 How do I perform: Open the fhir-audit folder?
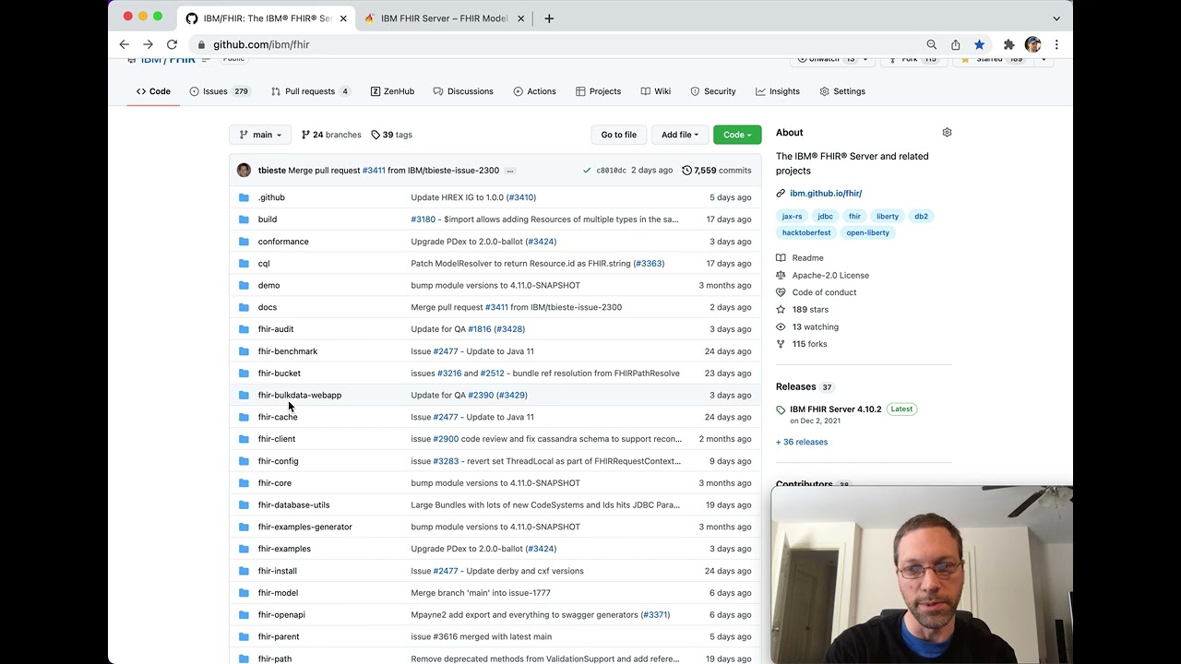pos(276,329)
